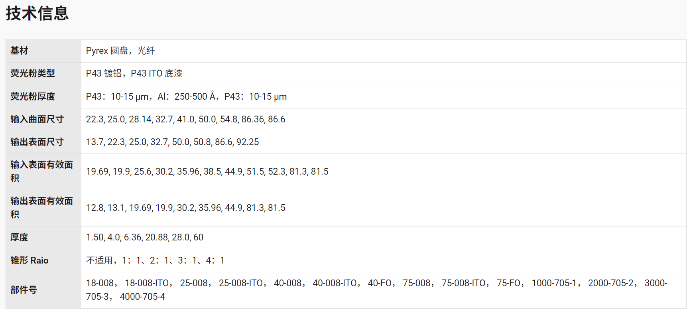The image size is (687, 309).
Task: Click the 厚度 row label
Action: [19, 237]
